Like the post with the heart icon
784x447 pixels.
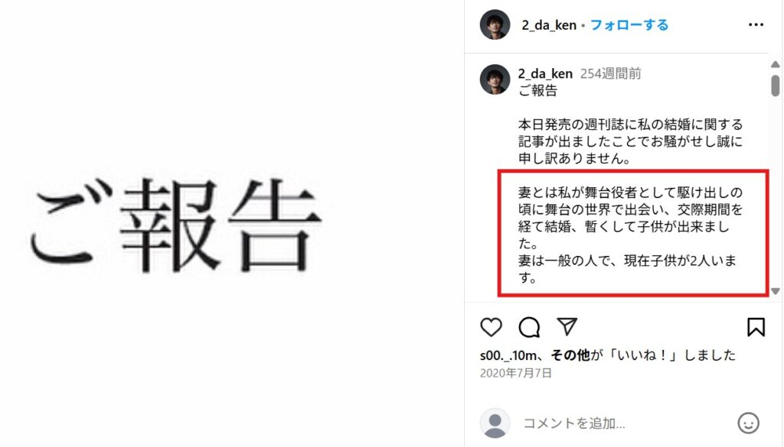[491, 327]
